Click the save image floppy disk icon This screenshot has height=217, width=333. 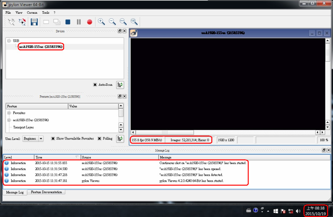pyautogui.click(x=34, y=22)
